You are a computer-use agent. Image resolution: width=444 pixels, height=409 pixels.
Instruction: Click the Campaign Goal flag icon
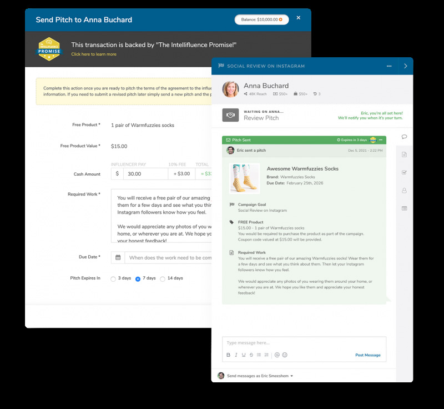(232, 205)
